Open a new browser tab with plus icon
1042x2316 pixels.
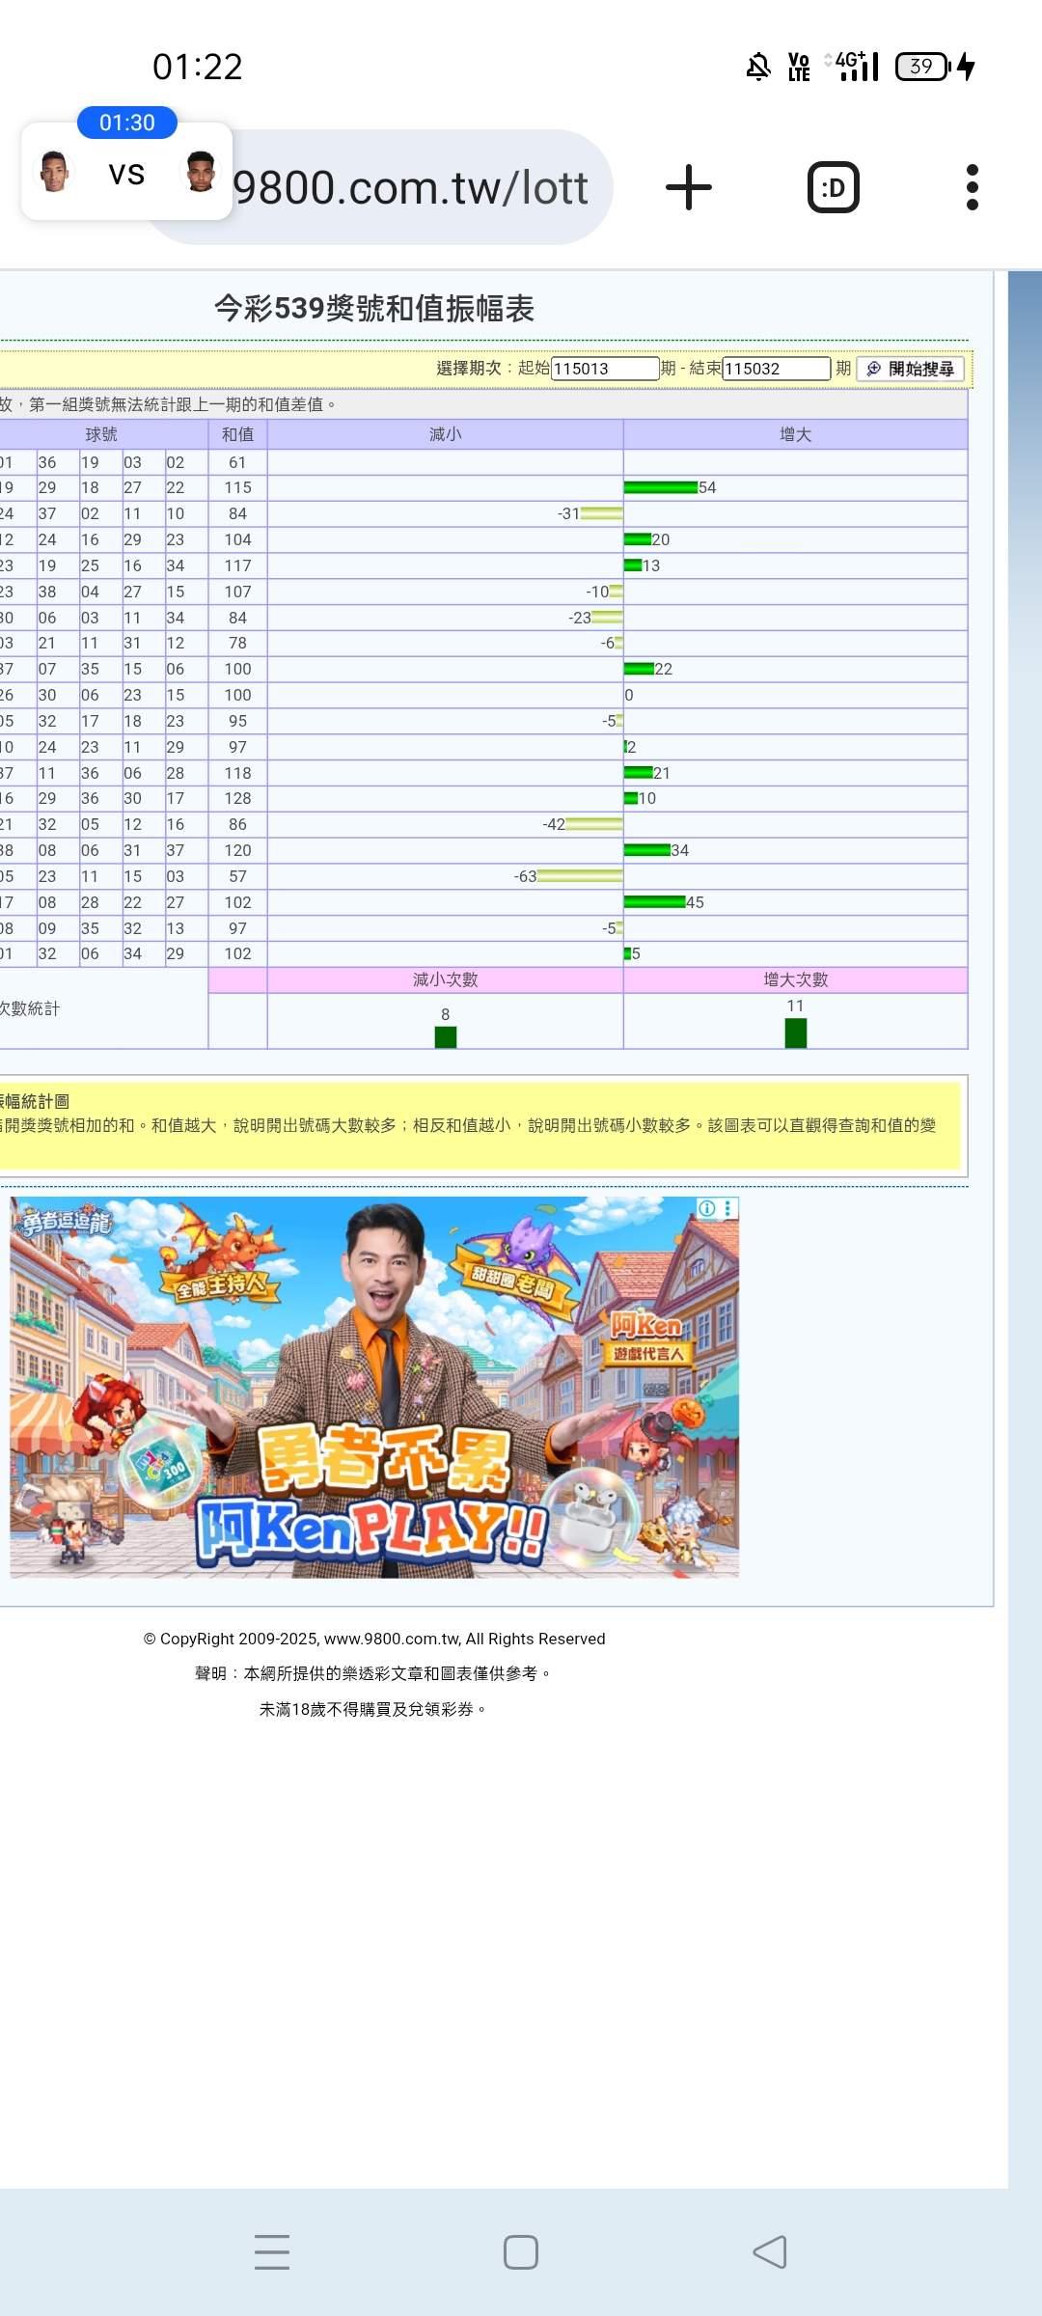click(x=688, y=187)
